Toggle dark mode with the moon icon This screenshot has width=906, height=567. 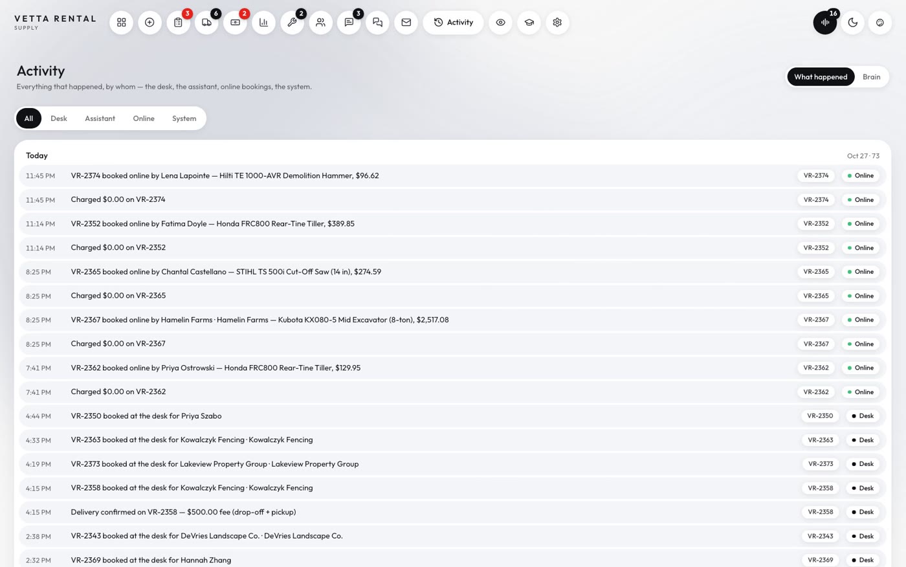click(853, 23)
